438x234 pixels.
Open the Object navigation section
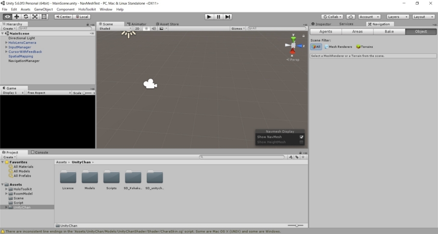pos(421,32)
